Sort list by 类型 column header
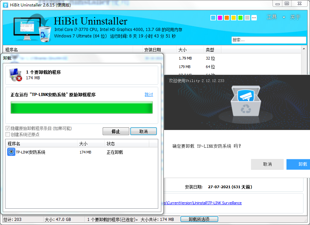This screenshot has width=310, height=225. [210, 50]
